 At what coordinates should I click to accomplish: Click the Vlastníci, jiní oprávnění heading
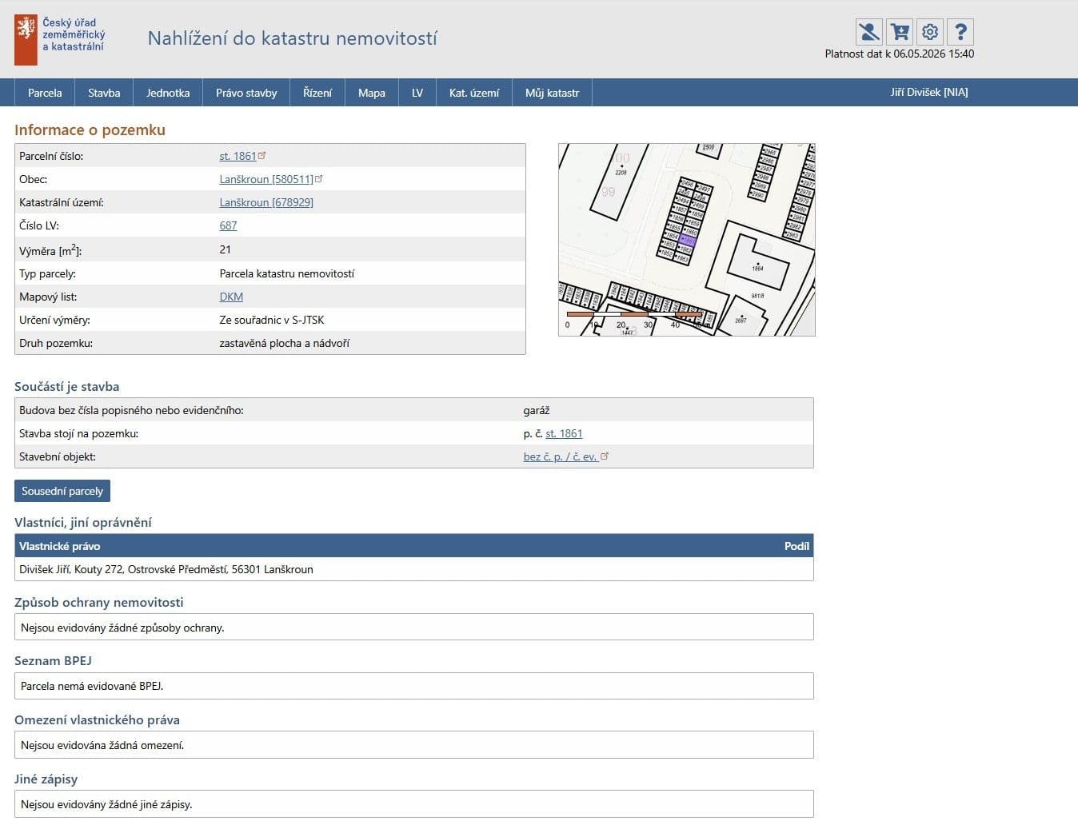[x=83, y=522]
